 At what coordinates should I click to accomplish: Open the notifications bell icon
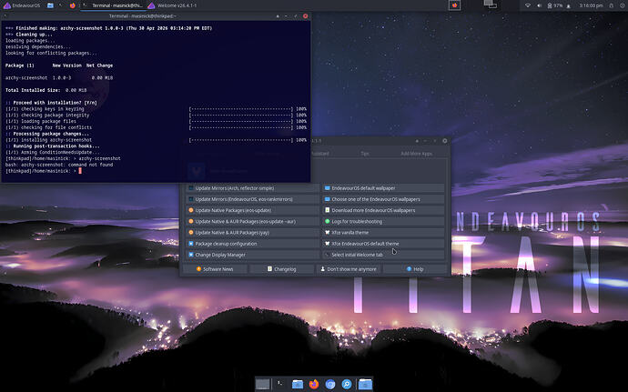pyautogui.click(x=568, y=5)
